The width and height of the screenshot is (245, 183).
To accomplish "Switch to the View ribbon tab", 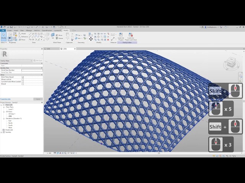I will point(22,30).
